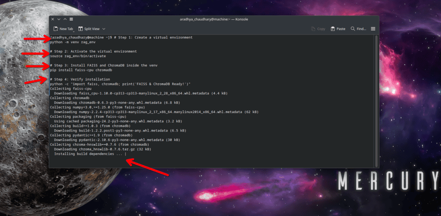Open a New Tab in Konsole
The width and height of the screenshot is (441, 216).
click(x=63, y=29)
